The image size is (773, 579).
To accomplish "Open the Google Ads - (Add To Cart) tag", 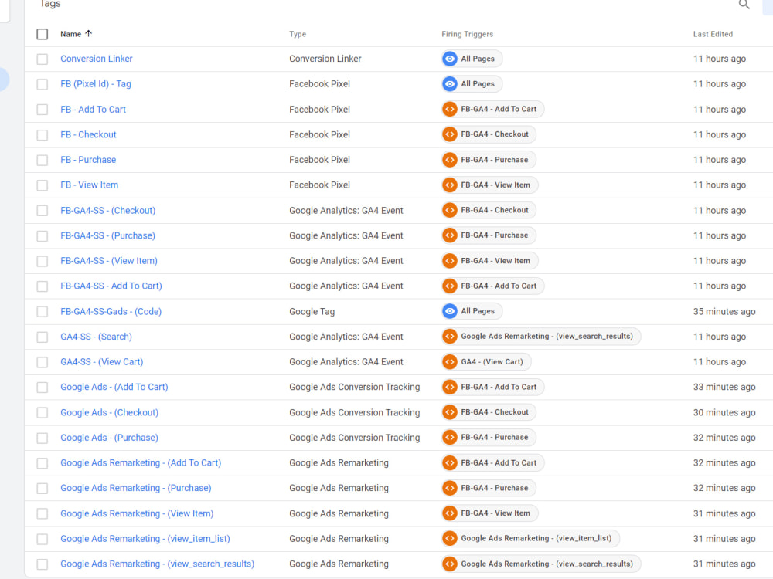I will pos(114,387).
